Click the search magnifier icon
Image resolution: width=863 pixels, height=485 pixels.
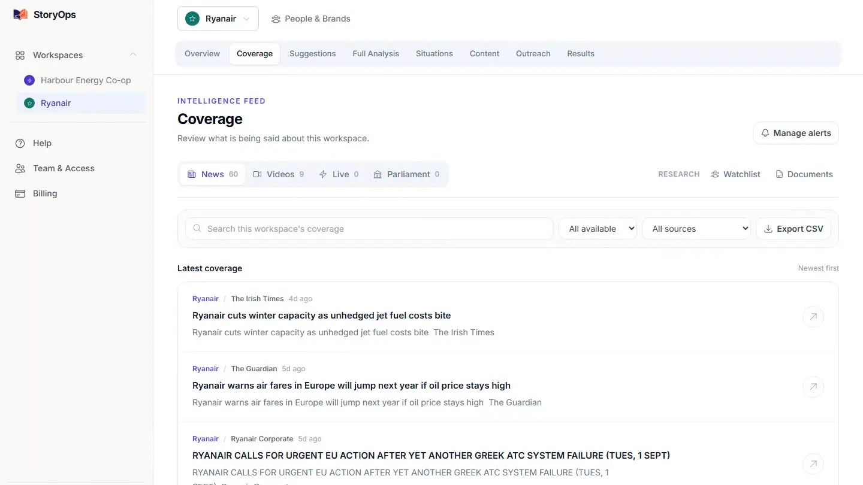tap(197, 228)
